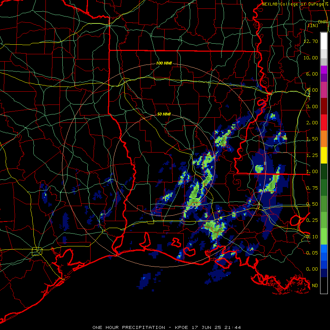Select the 0.05 legend value
The height and width of the screenshot is (330, 330).
click(x=312, y=253)
